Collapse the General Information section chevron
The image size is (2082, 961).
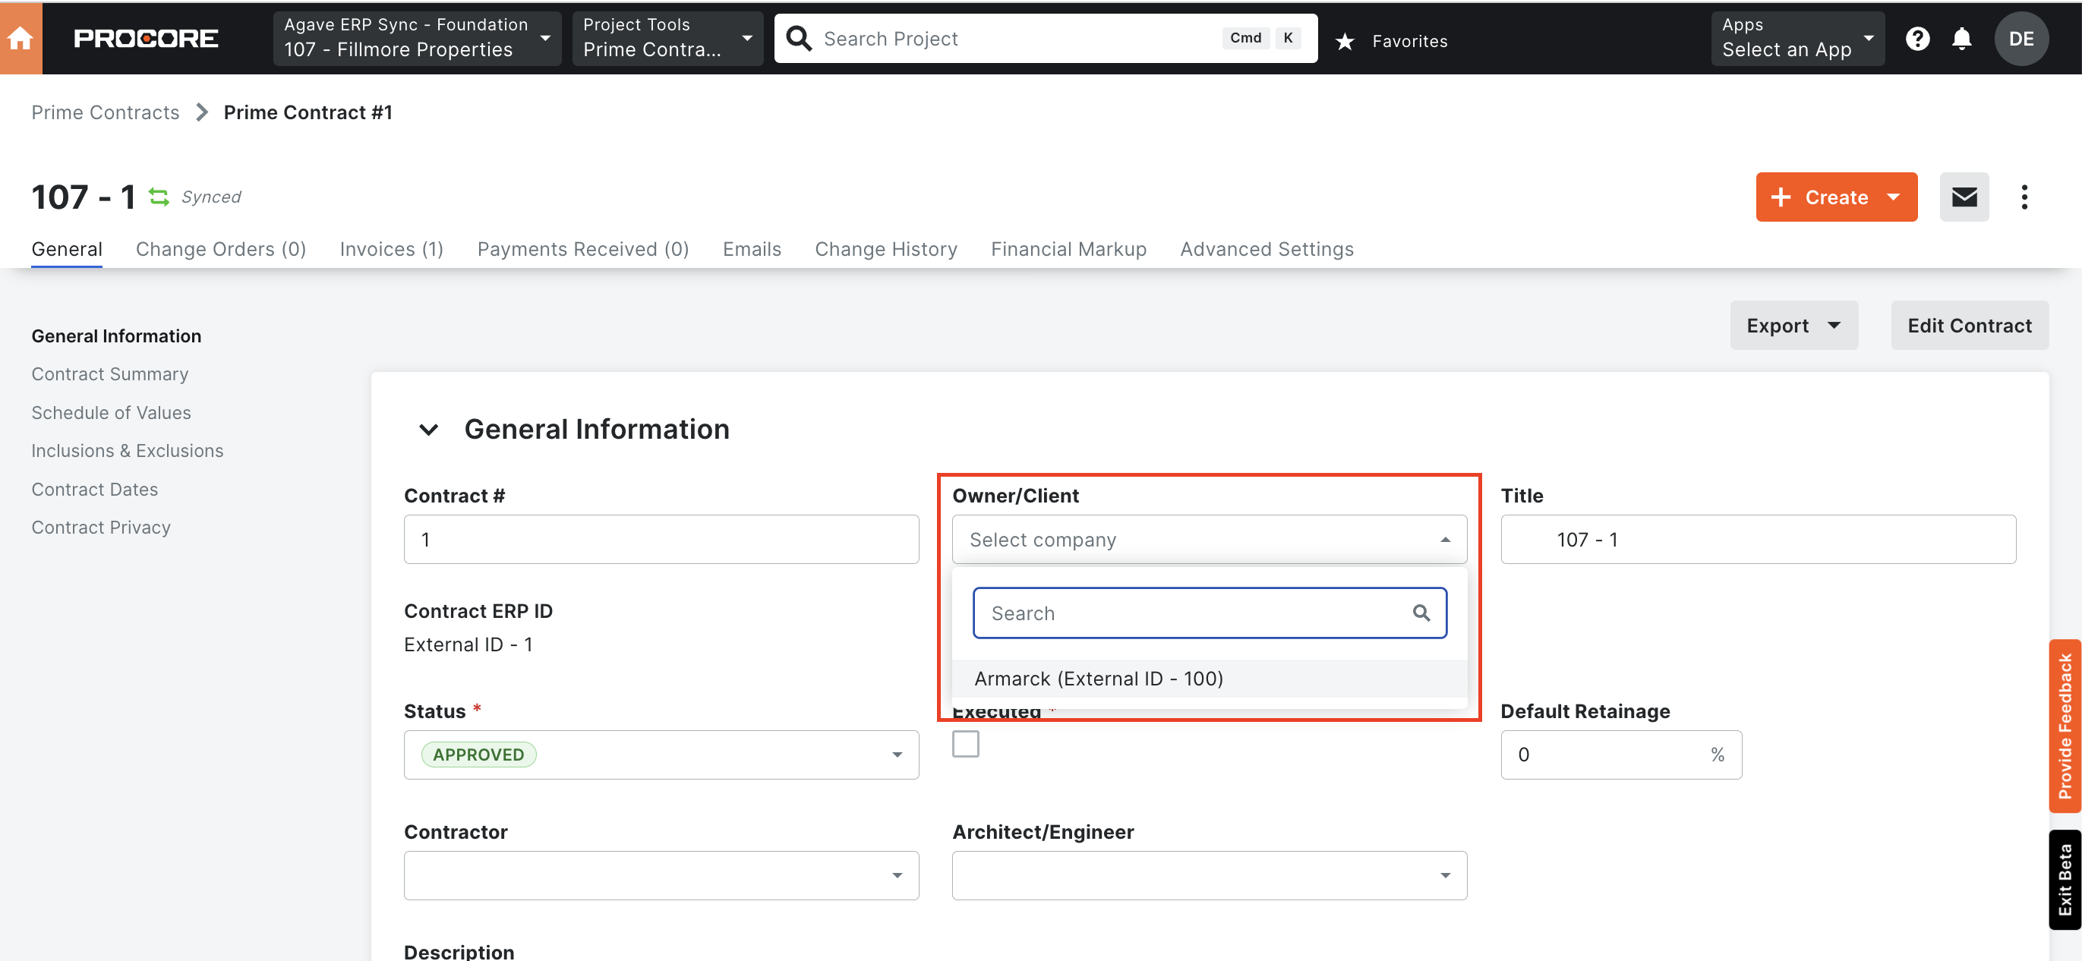(x=428, y=429)
